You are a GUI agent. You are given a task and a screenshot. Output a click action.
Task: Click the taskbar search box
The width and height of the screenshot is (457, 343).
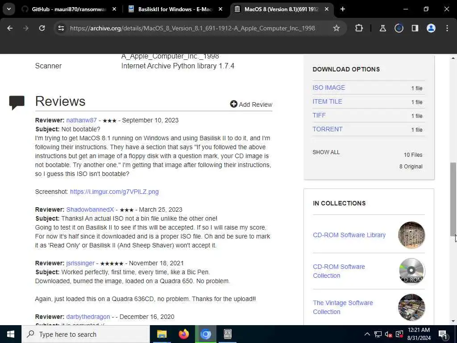[86, 334]
